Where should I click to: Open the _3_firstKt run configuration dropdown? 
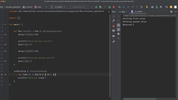click(x=58, y=7)
